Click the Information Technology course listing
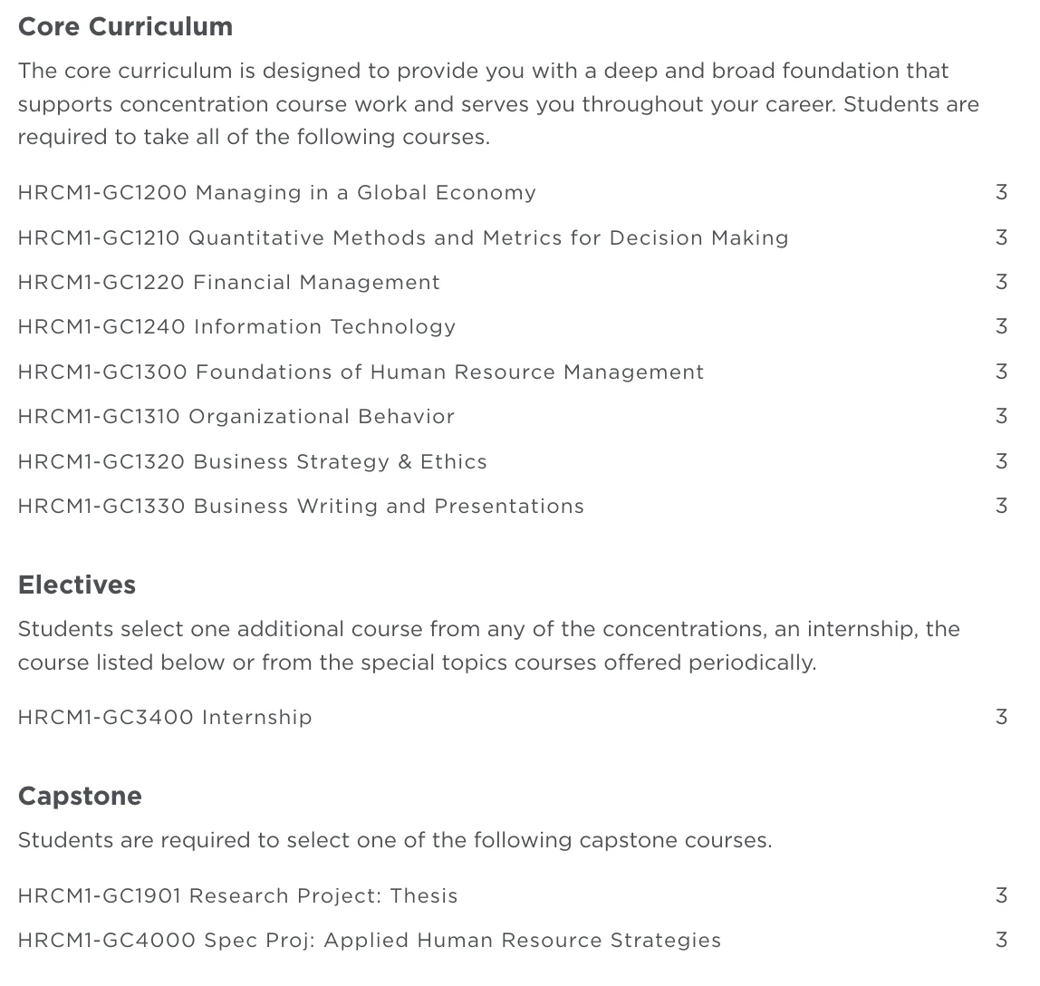The width and height of the screenshot is (1040, 986). (x=236, y=327)
